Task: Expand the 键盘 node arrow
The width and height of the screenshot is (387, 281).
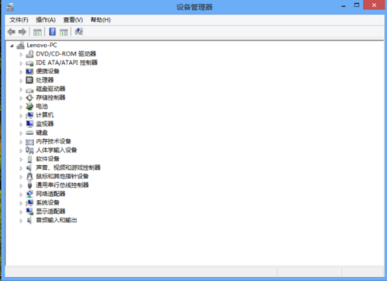Action: (x=21, y=134)
